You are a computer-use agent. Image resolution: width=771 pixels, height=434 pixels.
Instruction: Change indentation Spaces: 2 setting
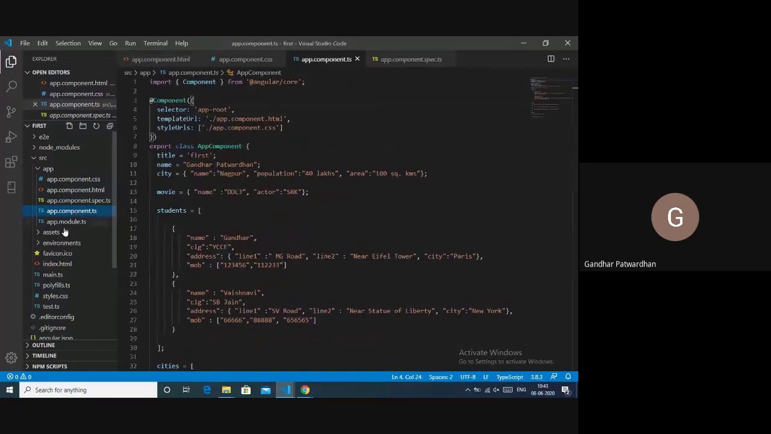tap(440, 377)
